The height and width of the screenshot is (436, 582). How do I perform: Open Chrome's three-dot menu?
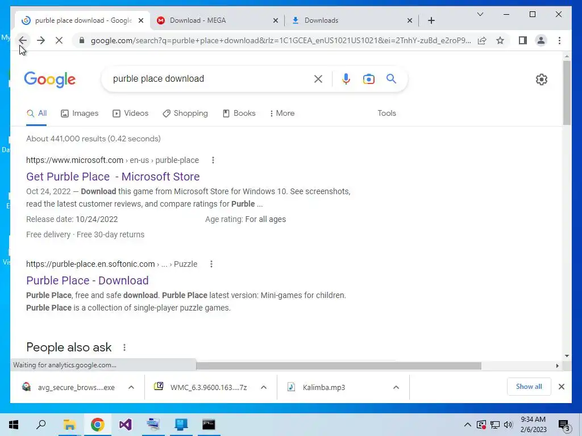click(x=559, y=40)
